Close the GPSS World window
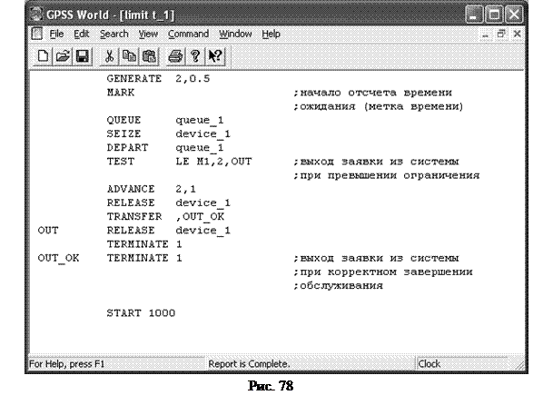 pos(514,15)
